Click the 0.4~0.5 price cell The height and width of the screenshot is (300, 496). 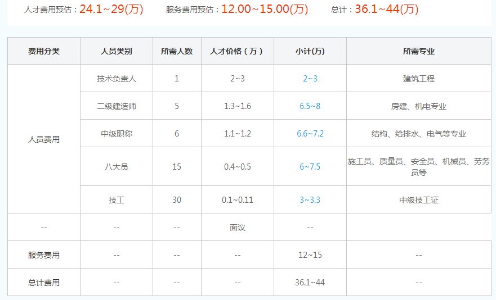pos(238,166)
